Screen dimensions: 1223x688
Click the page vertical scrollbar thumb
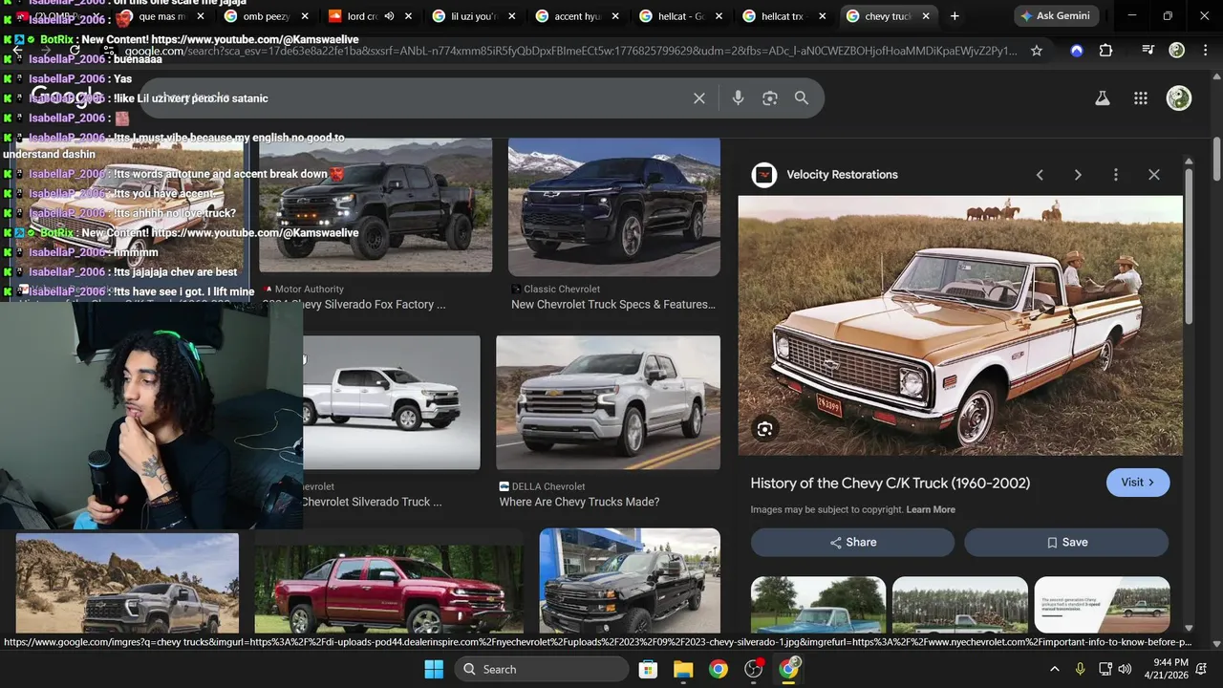[1216, 158]
